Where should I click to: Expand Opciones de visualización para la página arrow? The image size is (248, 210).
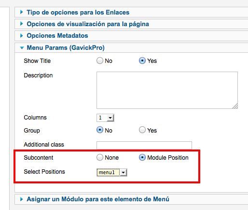point(21,24)
